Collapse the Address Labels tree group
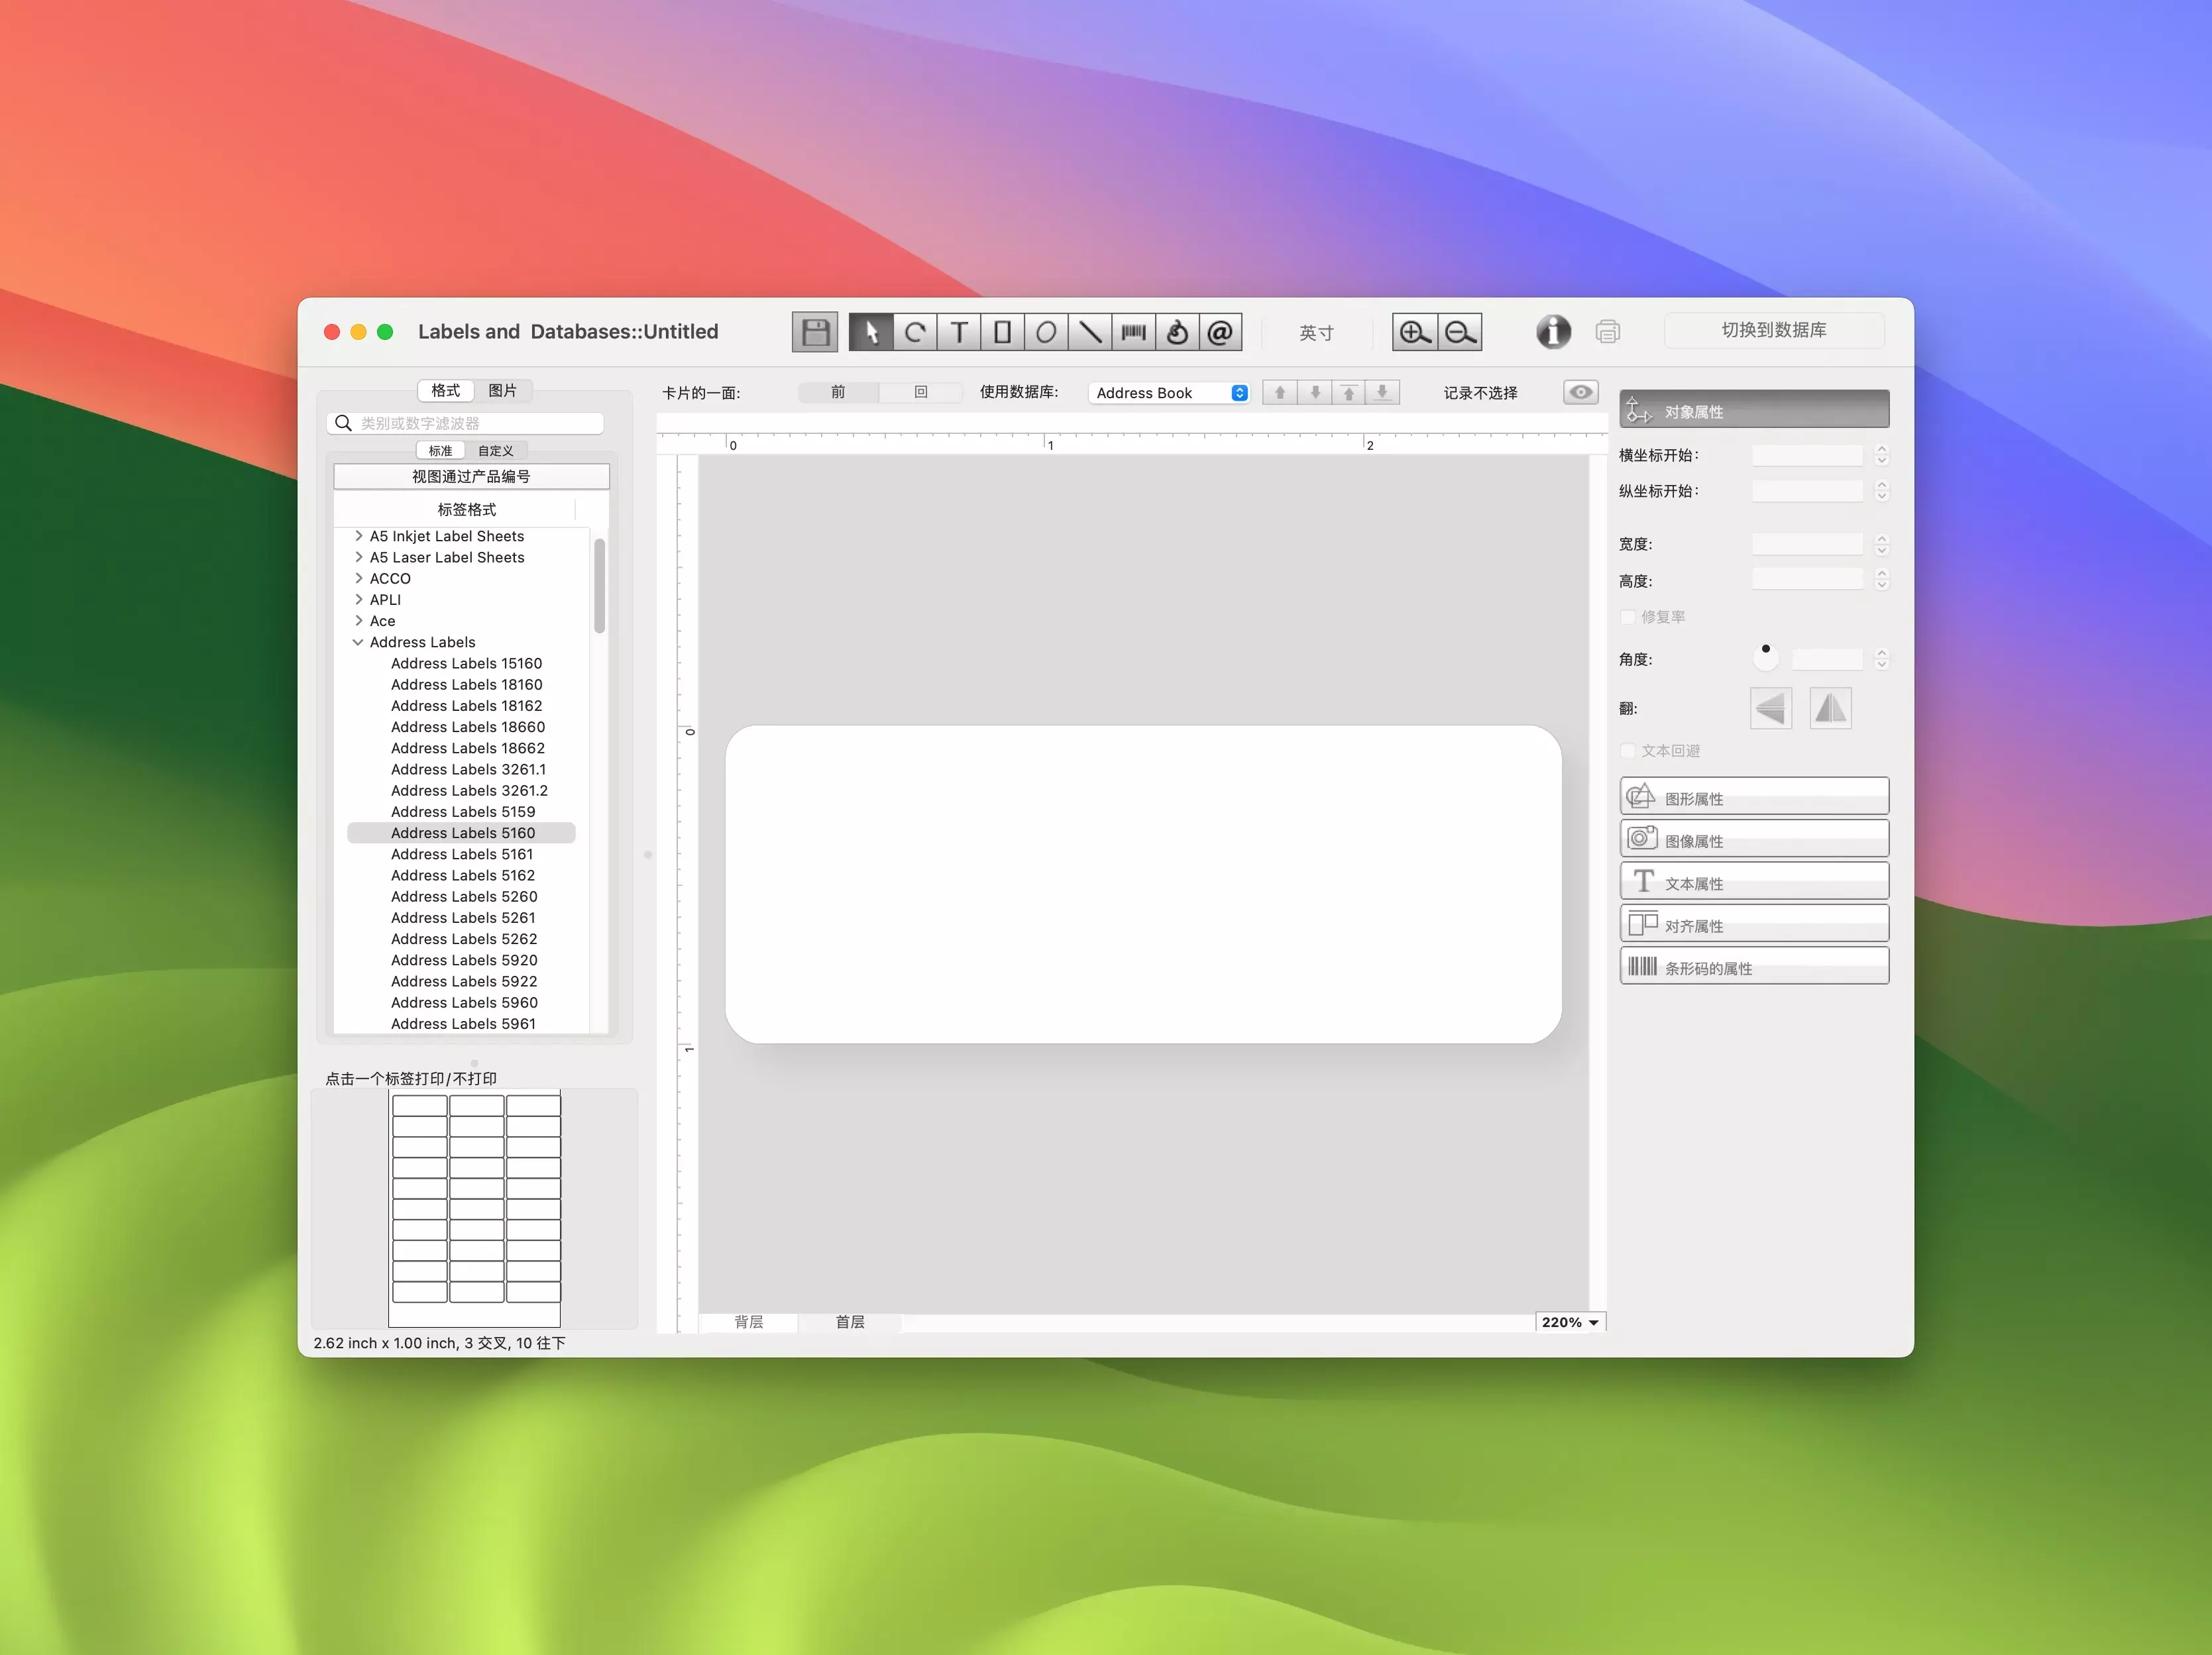Screen dimensions: 2212x1655 tap(358, 642)
